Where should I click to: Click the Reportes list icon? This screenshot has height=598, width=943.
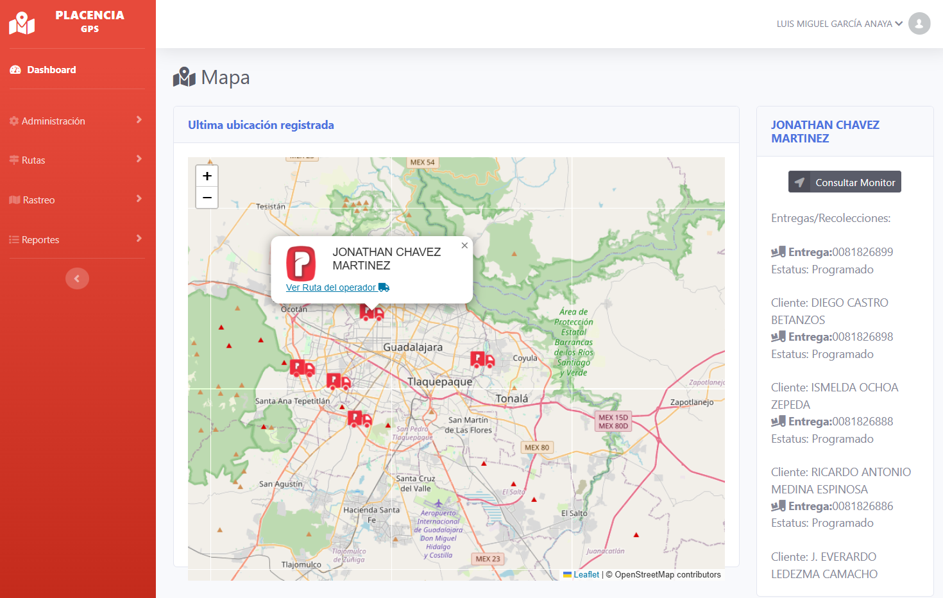[14, 239]
